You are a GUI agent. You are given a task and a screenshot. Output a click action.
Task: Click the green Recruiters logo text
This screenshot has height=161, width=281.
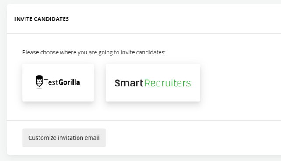click(x=167, y=83)
